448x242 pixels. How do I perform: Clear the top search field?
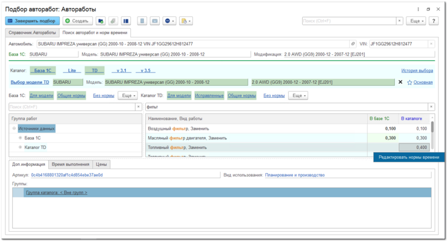click(399, 21)
